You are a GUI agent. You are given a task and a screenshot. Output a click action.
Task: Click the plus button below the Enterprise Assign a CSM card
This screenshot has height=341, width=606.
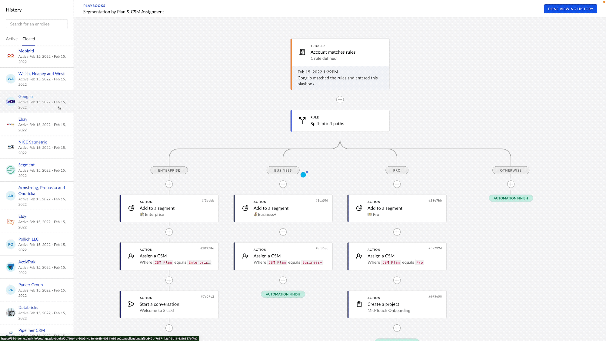click(x=169, y=280)
